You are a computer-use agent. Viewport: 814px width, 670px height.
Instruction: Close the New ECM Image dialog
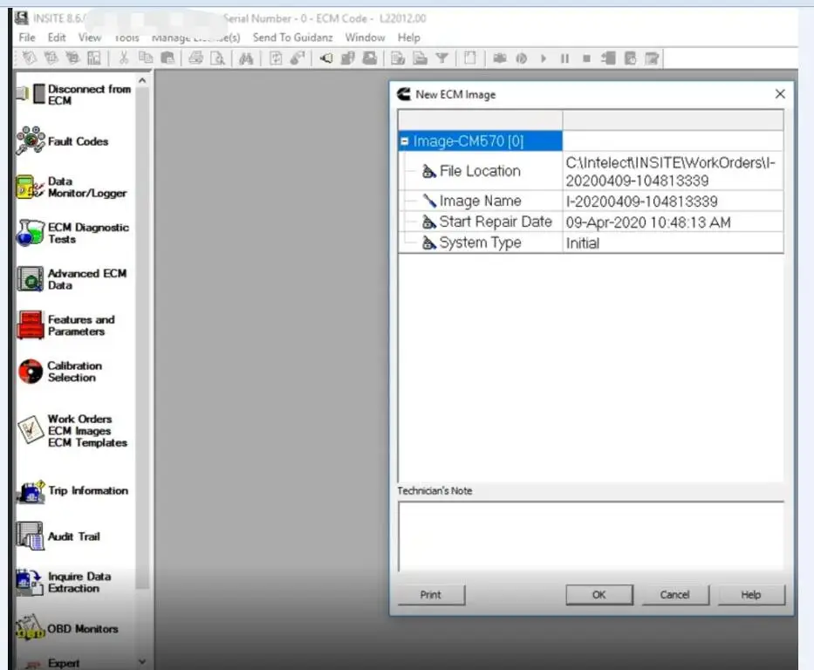coord(780,94)
